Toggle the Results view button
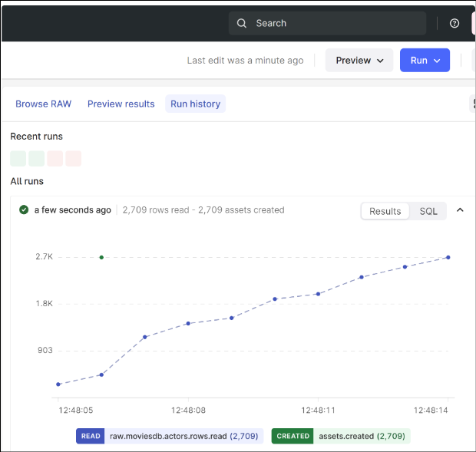This screenshot has height=452, width=476. click(x=385, y=211)
